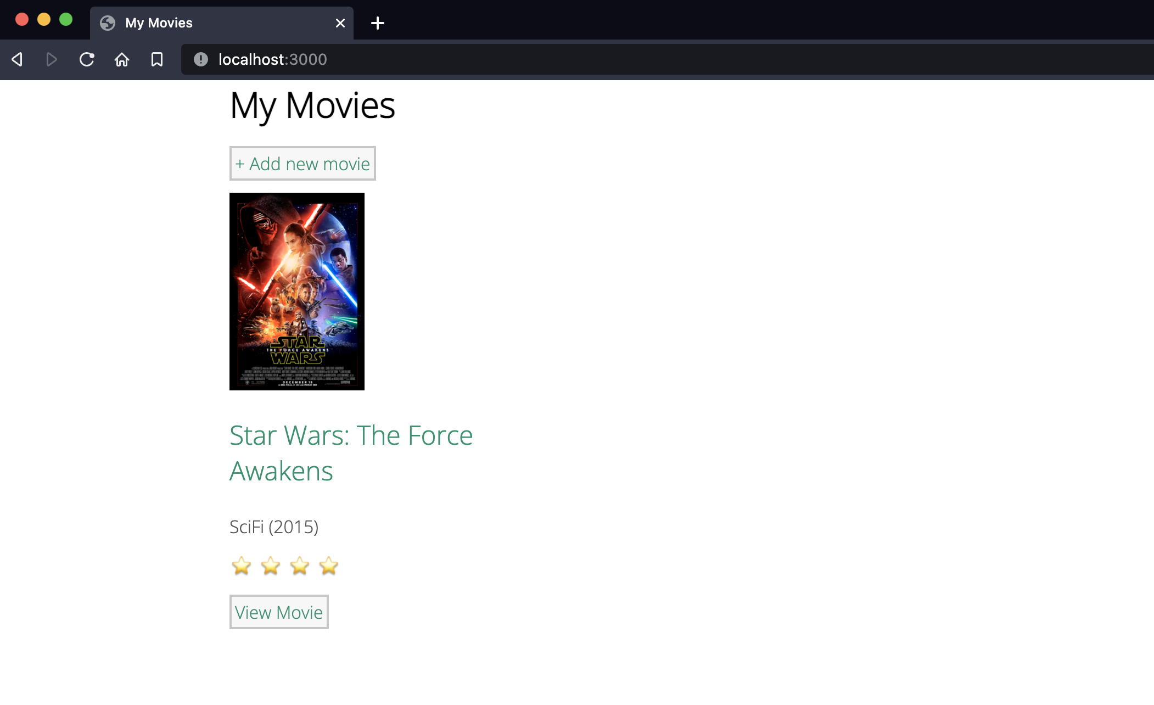Click the browser back arrow
1154x705 pixels.
[x=18, y=59]
